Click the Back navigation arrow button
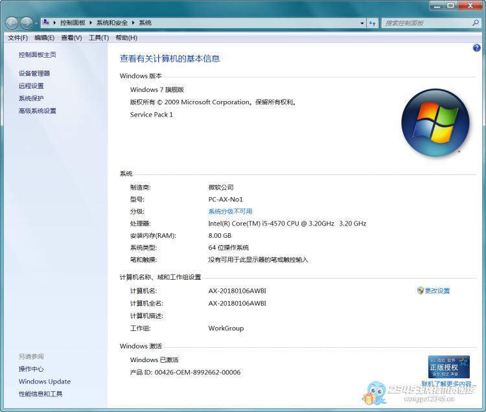The width and height of the screenshot is (486, 412). click(12, 23)
